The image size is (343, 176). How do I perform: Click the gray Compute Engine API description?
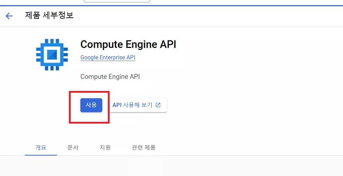click(110, 77)
